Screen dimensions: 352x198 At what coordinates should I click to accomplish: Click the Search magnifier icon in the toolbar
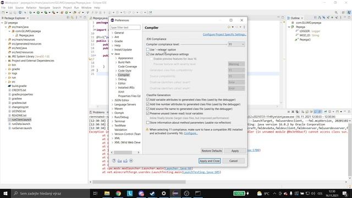coord(336,13)
